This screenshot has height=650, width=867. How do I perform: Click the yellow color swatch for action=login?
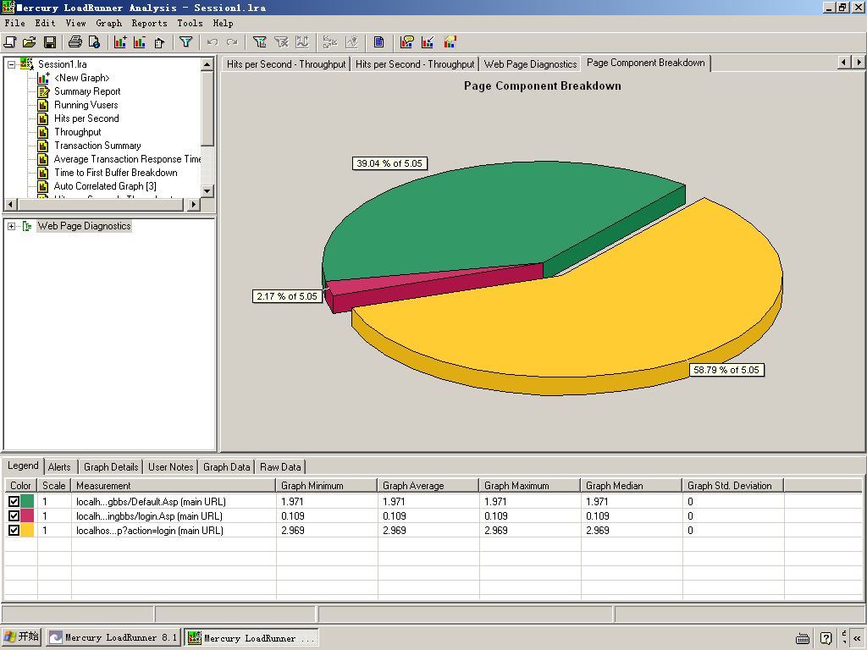point(27,530)
